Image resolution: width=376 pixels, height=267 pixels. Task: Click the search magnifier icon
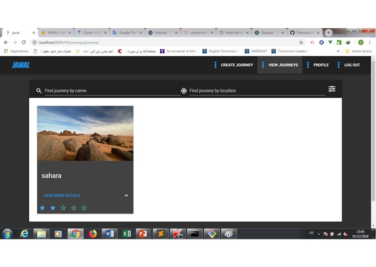coord(39,91)
